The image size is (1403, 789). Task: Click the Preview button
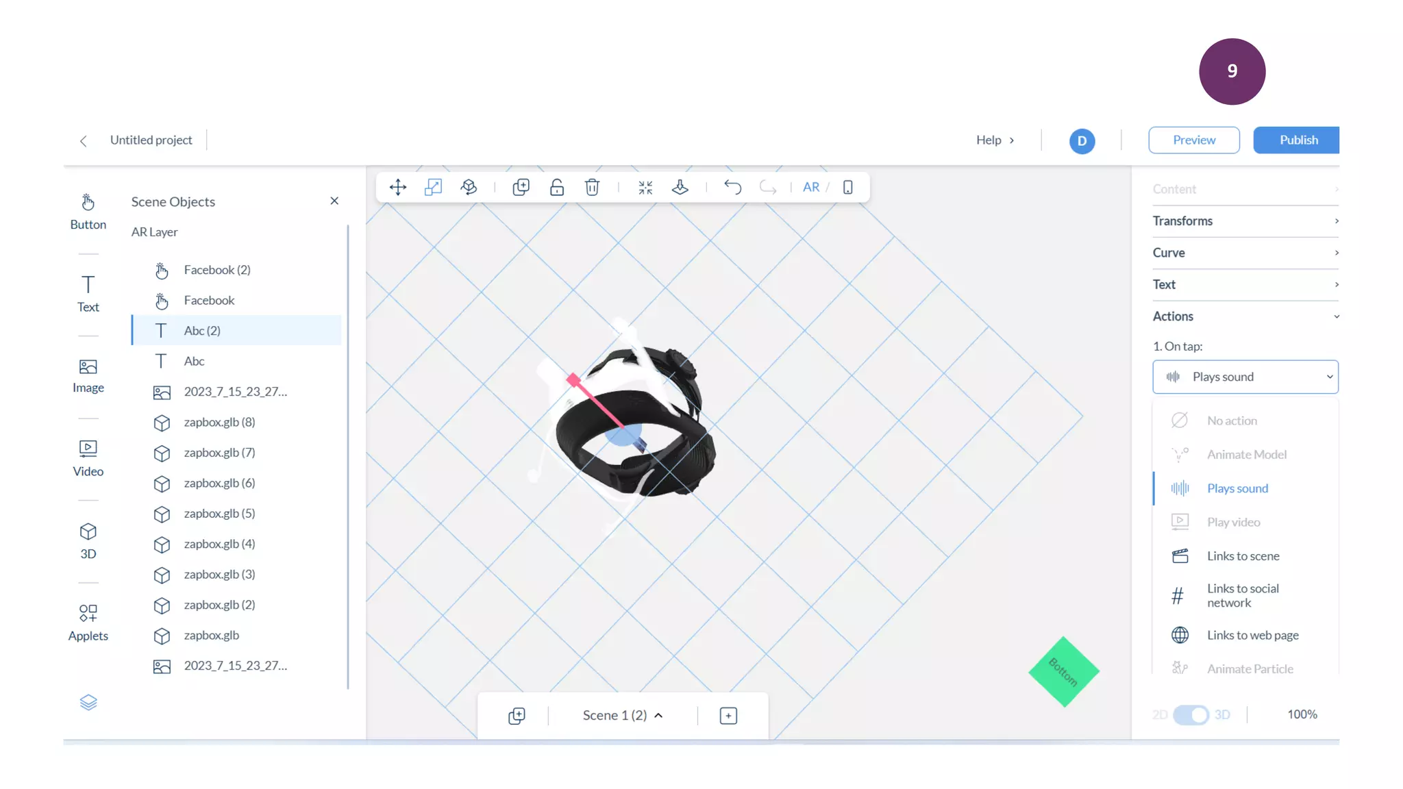click(1193, 140)
